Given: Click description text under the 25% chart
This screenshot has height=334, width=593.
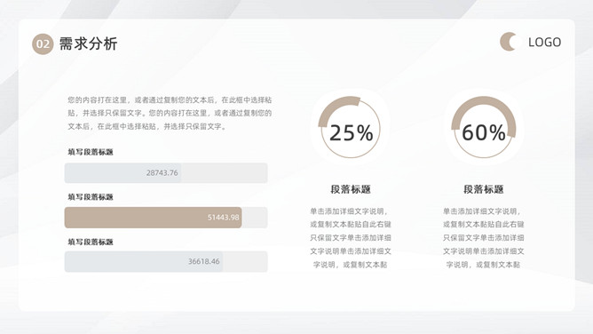Looking at the screenshot, I should [351, 238].
